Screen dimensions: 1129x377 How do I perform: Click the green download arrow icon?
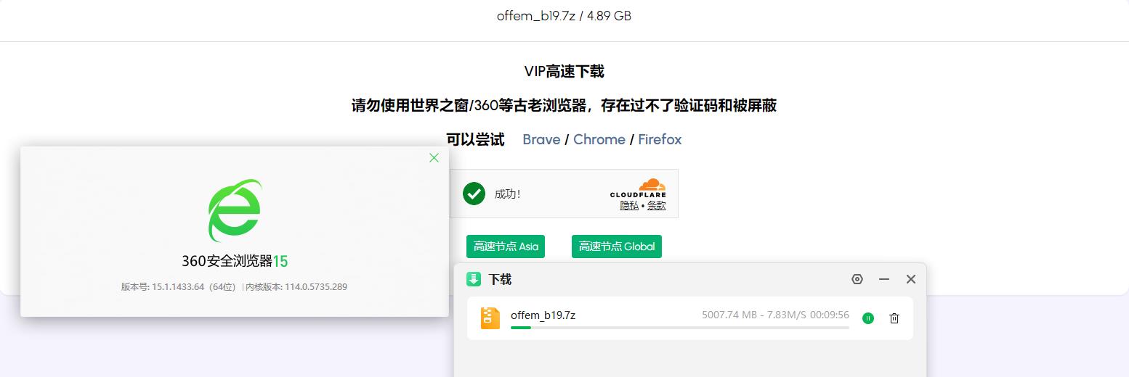click(x=474, y=279)
